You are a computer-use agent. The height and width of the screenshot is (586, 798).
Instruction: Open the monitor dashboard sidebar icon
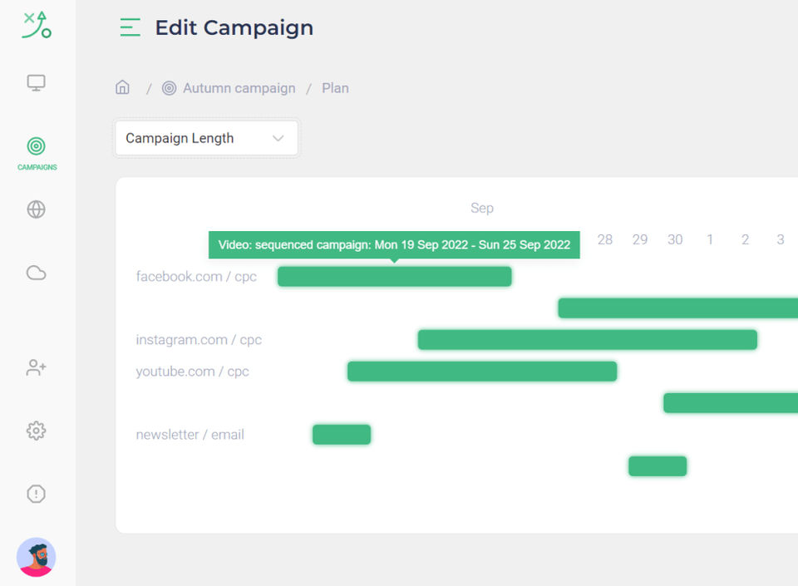pos(36,83)
